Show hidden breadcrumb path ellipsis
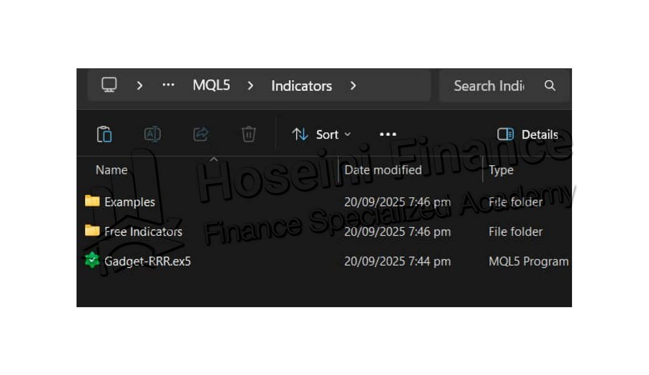 [x=168, y=86]
